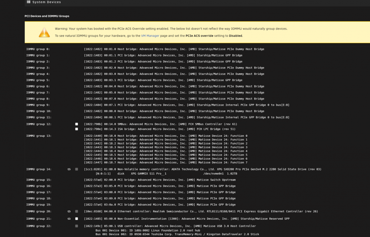Click the 00:05.0 Dummy Host Bridge row
Viewport: 370px width, 237px height.
(x=174, y=93)
